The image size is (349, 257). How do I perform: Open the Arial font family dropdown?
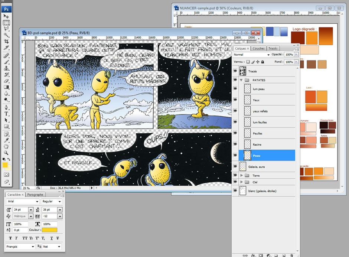(37, 201)
